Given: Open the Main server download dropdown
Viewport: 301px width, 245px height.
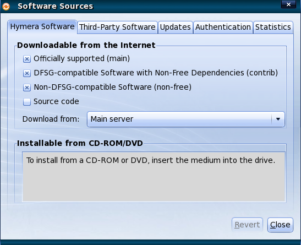Looking at the screenshot, I should tap(186, 119).
